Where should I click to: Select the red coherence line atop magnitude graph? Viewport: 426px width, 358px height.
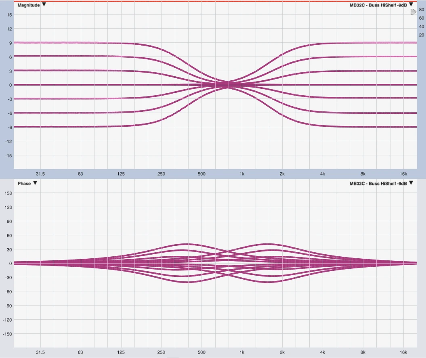tap(202, 1)
